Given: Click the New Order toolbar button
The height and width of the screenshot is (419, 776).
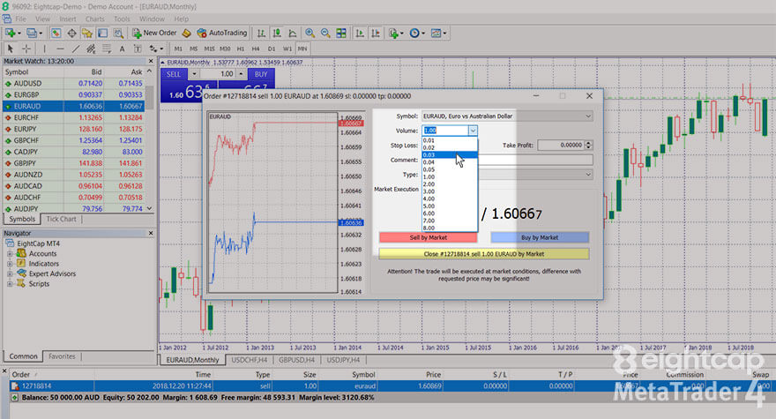Looking at the screenshot, I should 154,34.
